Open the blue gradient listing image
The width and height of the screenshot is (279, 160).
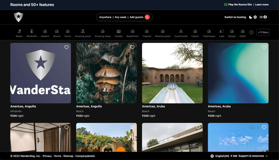tap(238, 73)
